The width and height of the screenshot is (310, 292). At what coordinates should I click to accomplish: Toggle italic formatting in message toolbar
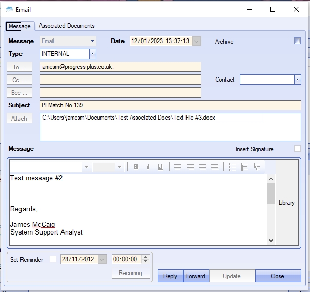[148, 167]
